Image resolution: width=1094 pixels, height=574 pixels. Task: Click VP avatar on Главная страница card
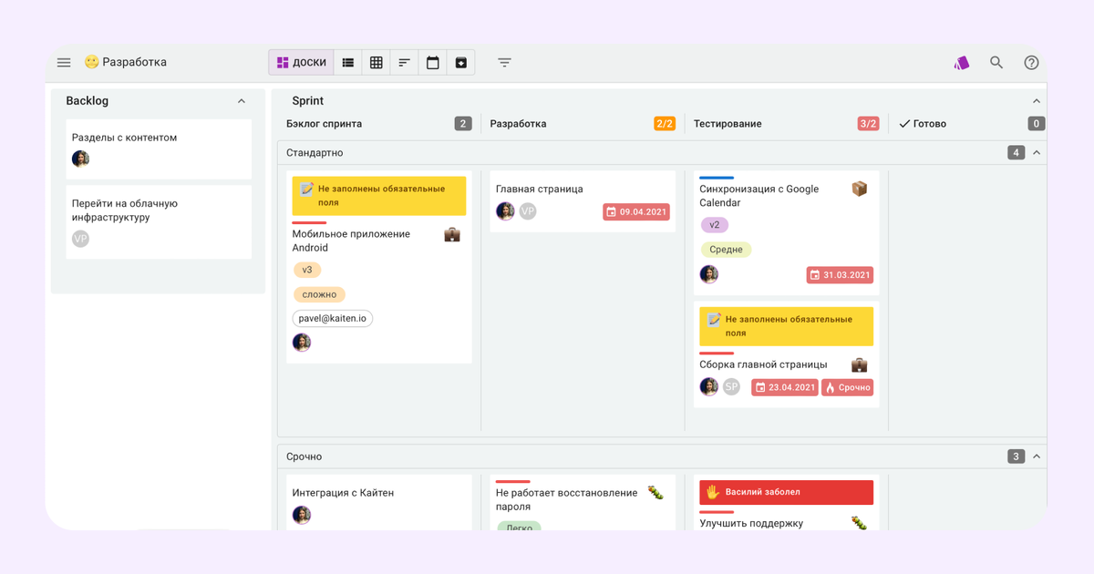(x=528, y=211)
